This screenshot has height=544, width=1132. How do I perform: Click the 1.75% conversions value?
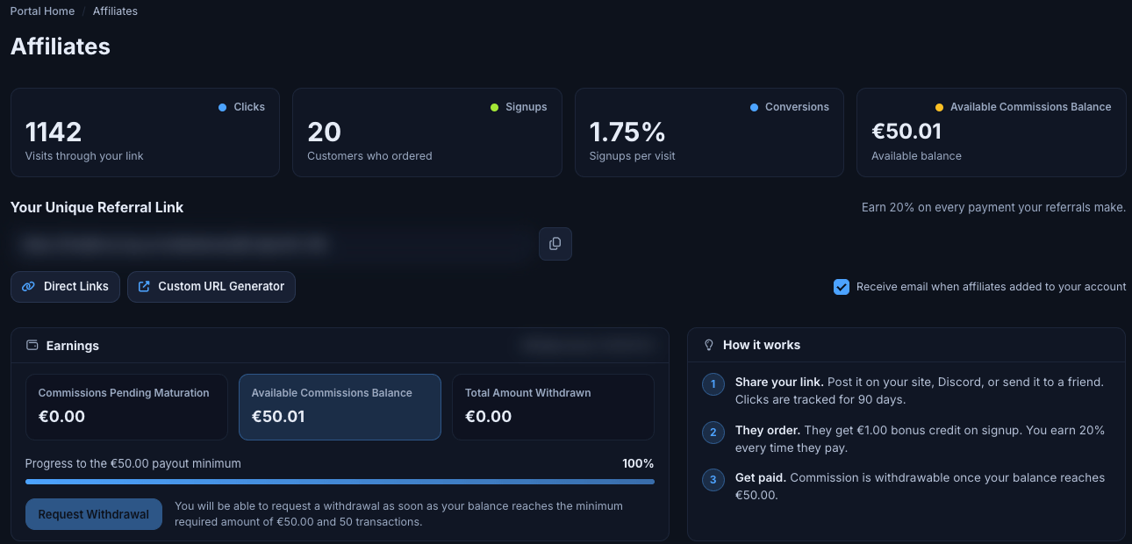coord(627,132)
